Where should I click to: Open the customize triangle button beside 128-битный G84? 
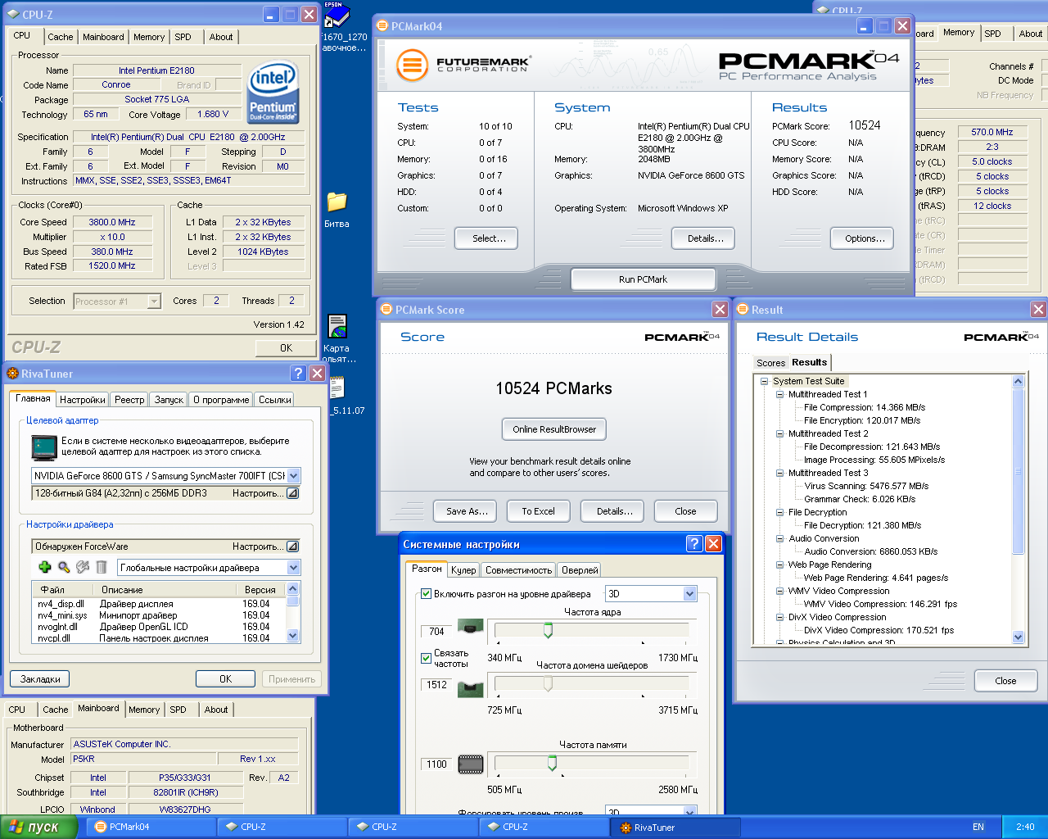pyautogui.click(x=292, y=493)
